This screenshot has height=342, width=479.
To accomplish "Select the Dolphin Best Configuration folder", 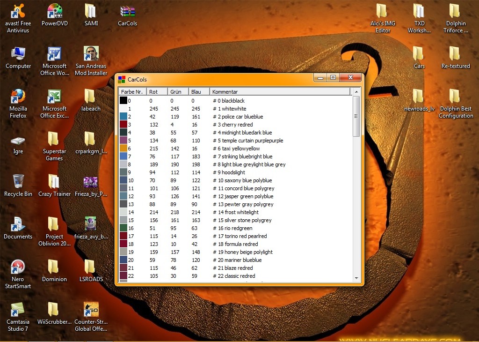I will point(455,97).
